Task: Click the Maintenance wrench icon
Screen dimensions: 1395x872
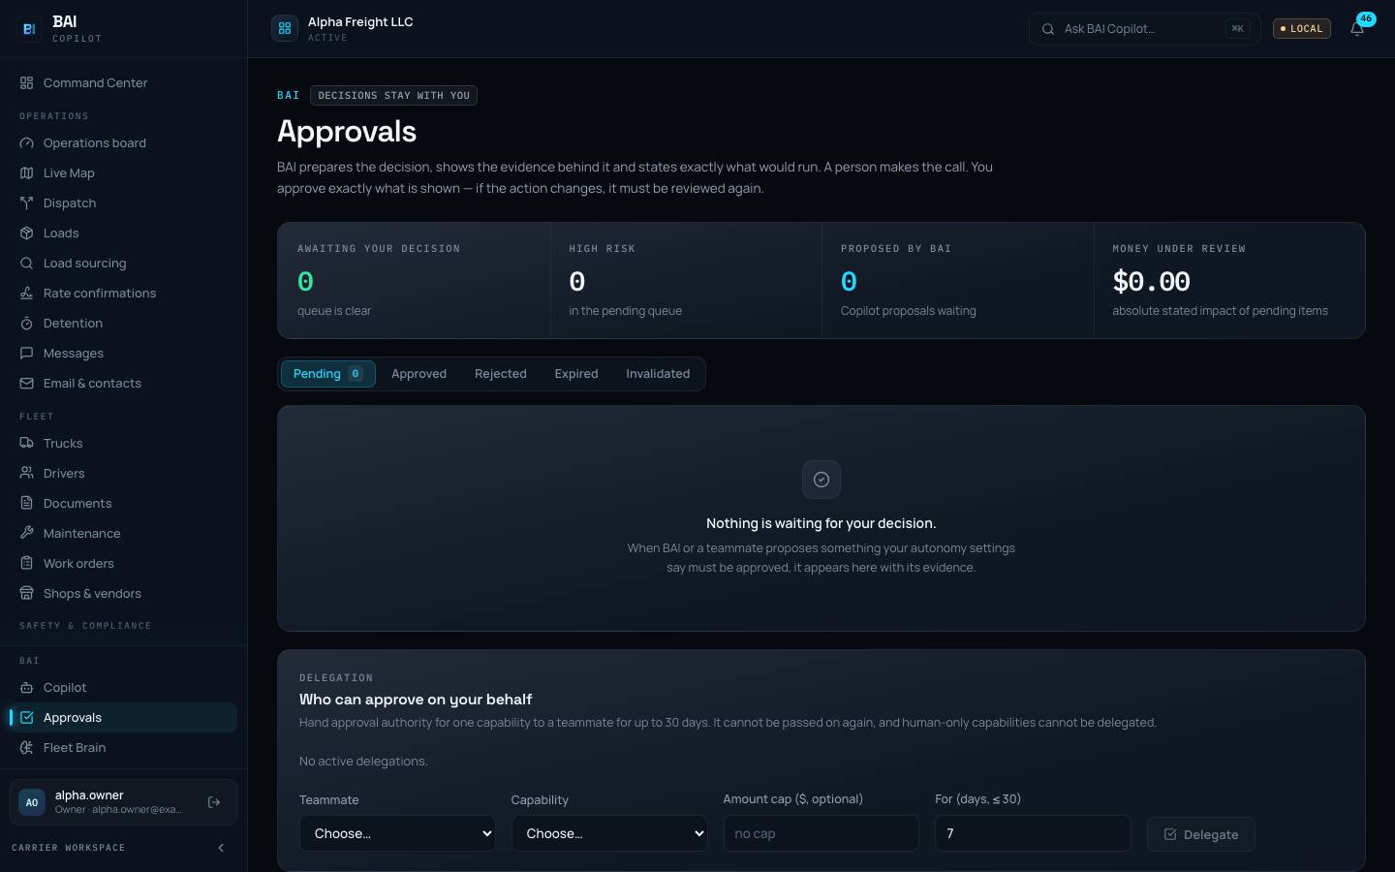Action: [27, 534]
